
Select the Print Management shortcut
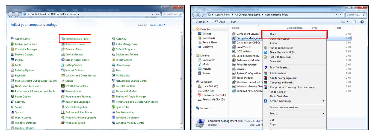pos(245,64)
